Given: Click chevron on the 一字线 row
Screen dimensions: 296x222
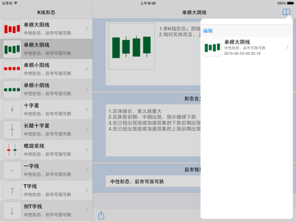Looking at the screenshot, I should coord(87,170).
